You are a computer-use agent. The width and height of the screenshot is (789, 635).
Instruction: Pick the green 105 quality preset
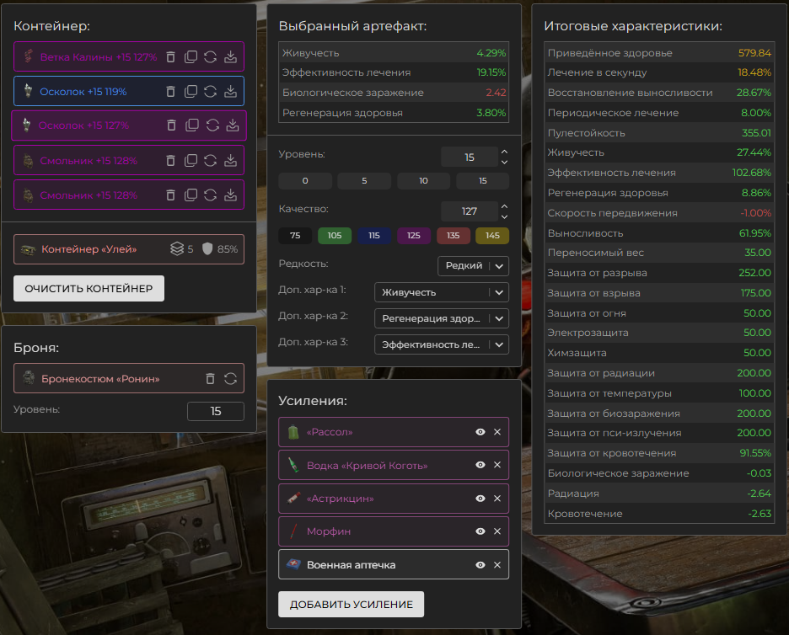(335, 235)
